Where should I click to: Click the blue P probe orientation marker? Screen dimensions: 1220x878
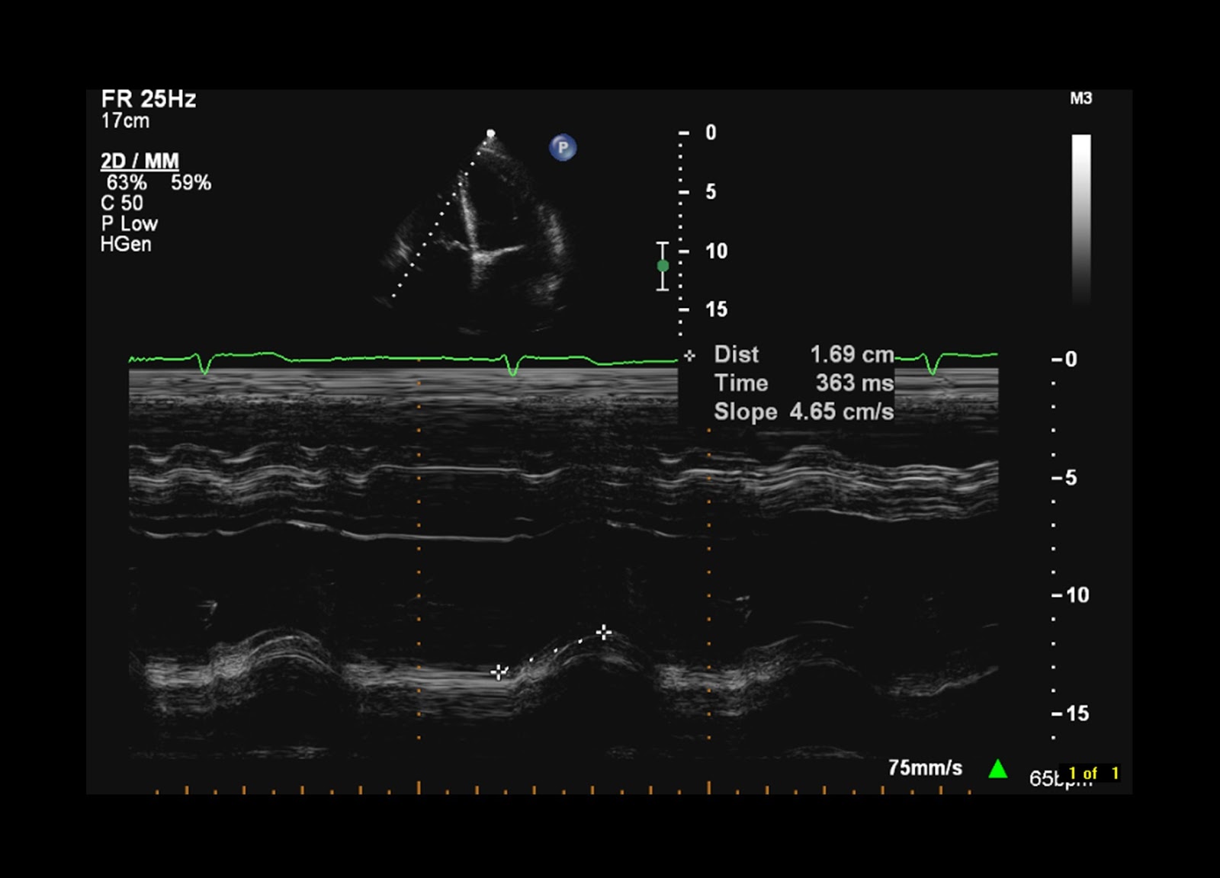563,147
